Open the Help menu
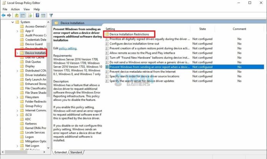This screenshot has height=159, width=267. pyautogui.click(x=36, y=9)
